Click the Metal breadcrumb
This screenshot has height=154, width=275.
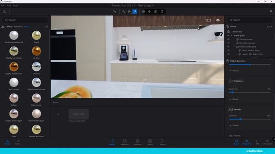pyautogui.click(x=26, y=27)
